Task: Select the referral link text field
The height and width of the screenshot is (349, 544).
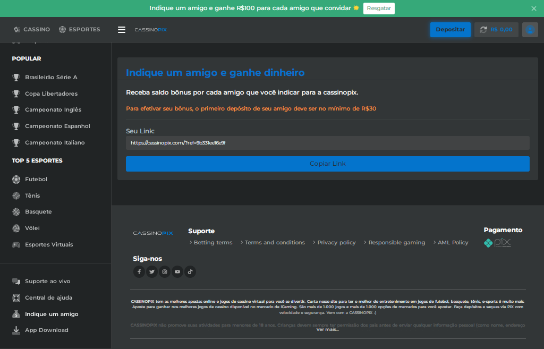Action: coord(327,143)
